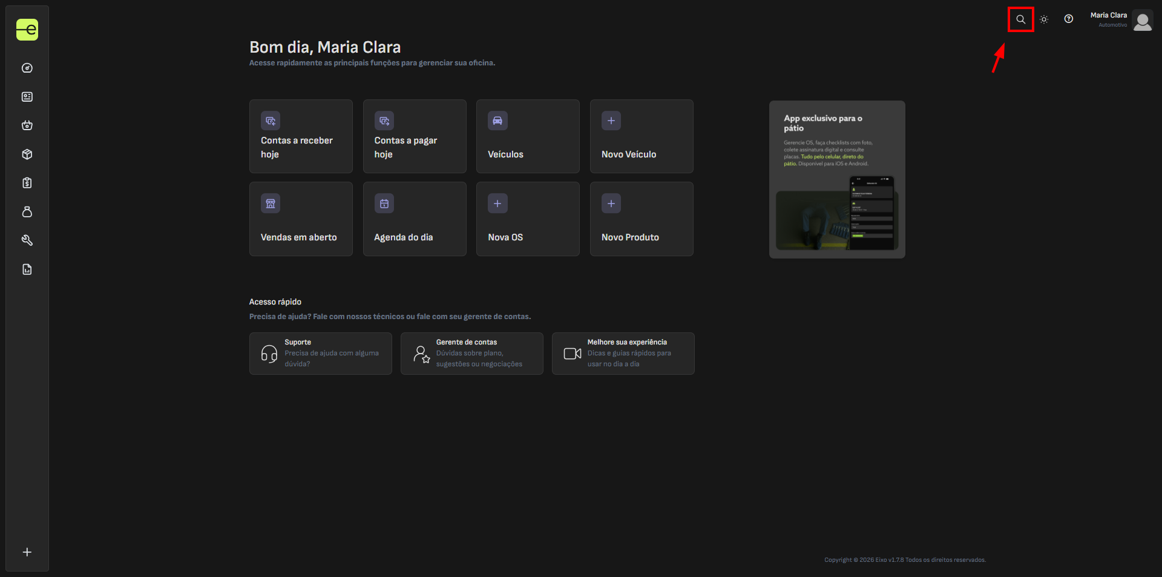1162x577 pixels.
Task: Toggle the light/dark theme sun icon
Action: tap(1044, 19)
